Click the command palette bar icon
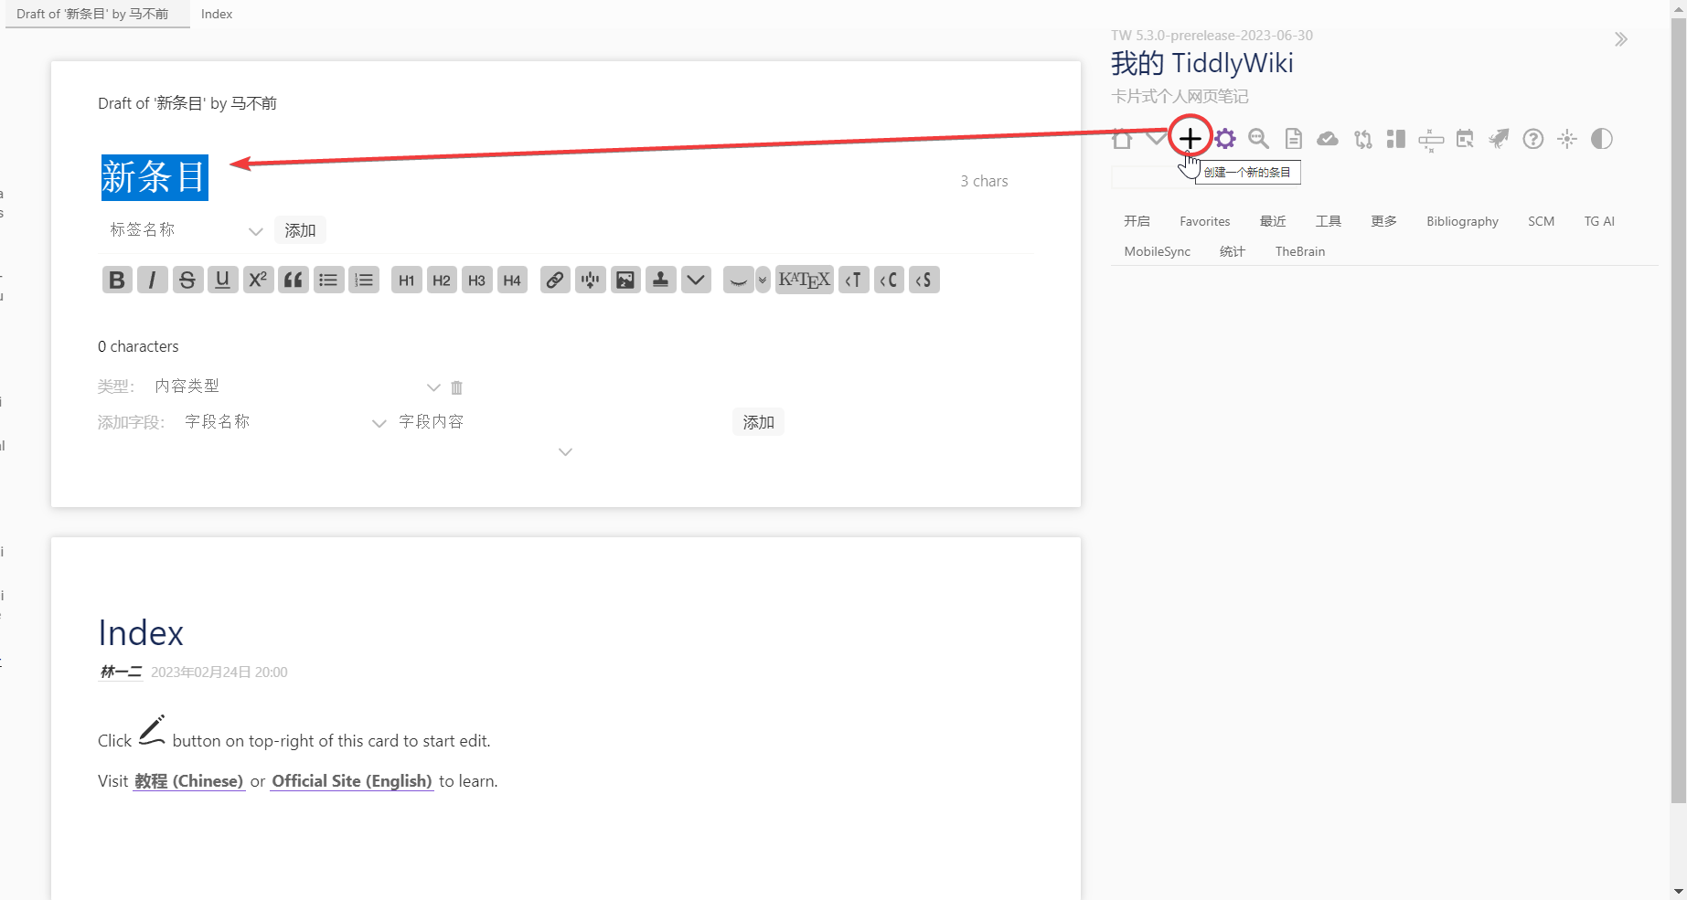Screen dimensions: 1687x900 coord(1431,140)
